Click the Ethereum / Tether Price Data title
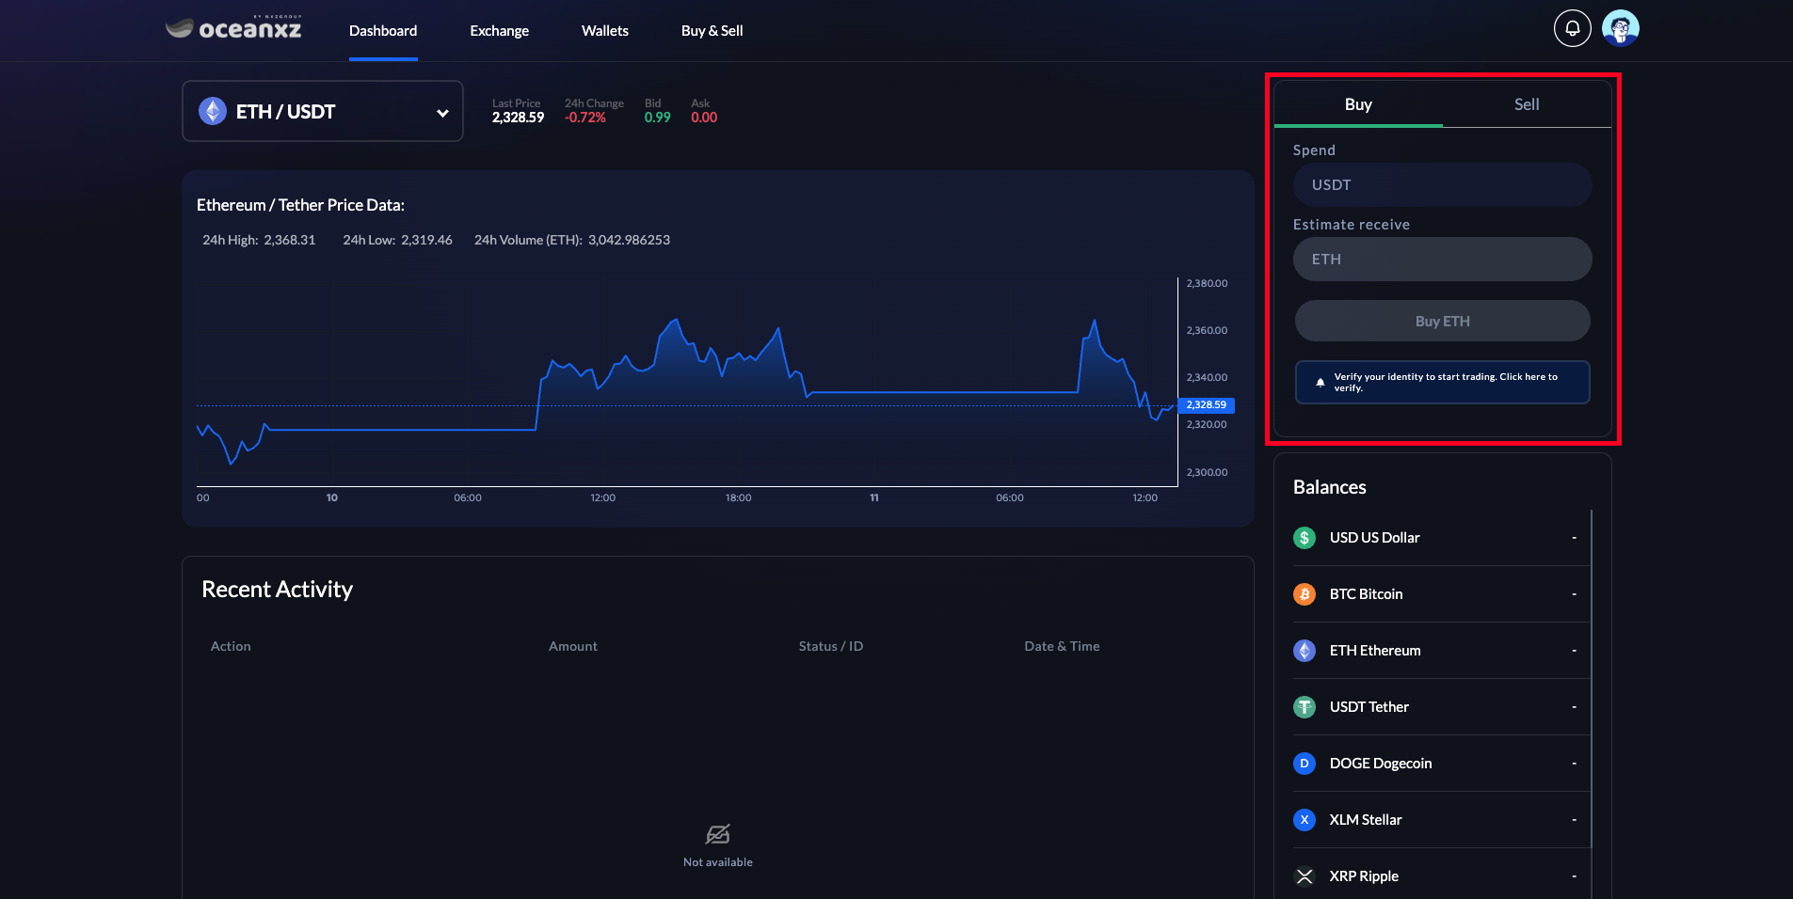The height and width of the screenshot is (899, 1793). point(300,205)
